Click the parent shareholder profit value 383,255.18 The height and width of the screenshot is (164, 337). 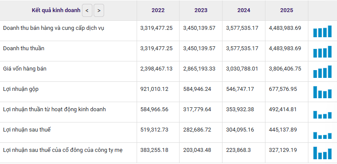154,150
